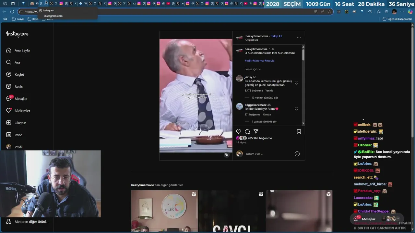415x233 pixels.
Task: Play the main reel video
Action: point(196,96)
